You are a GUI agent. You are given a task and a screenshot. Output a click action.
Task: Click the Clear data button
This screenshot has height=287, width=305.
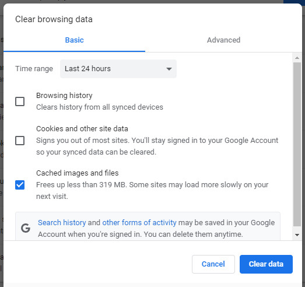coord(266,264)
